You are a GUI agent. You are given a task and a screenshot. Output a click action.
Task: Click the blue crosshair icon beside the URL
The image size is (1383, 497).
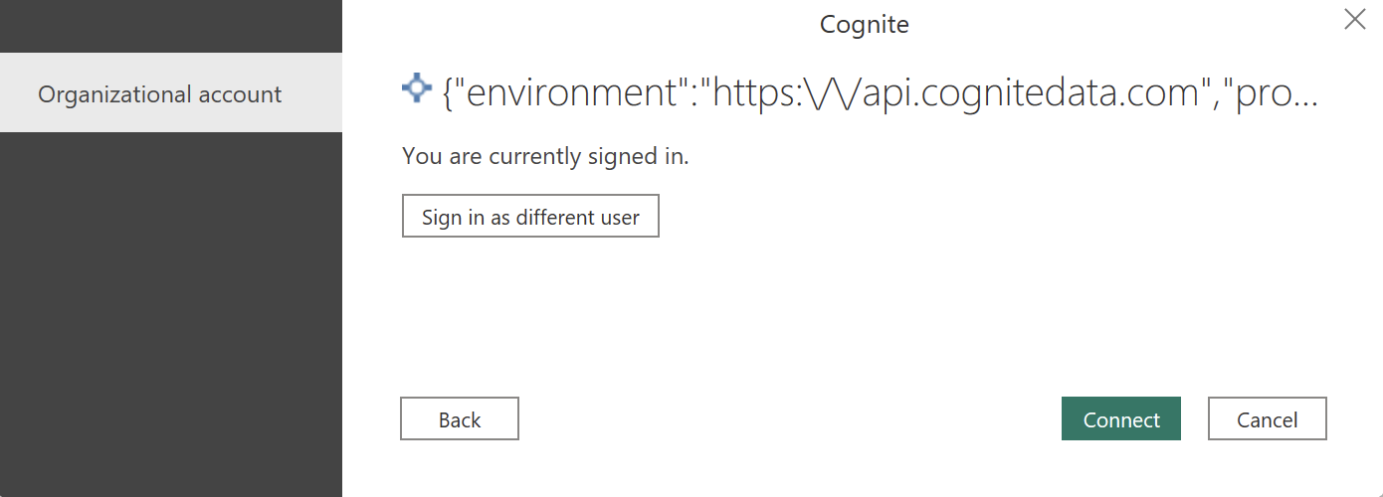point(416,89)
